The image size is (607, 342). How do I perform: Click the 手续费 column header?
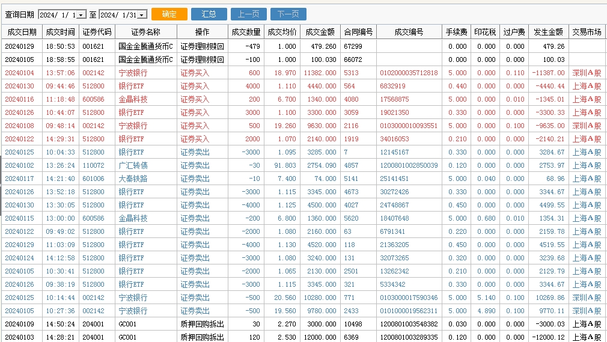coord(456,32)
